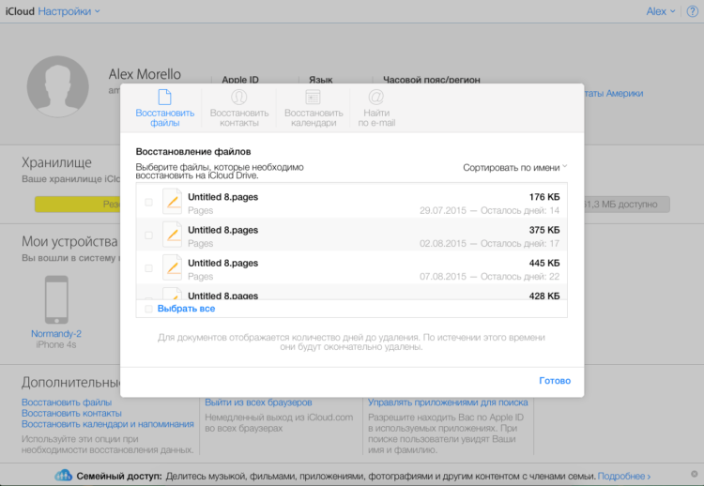This screenshot has width=704, height=486.
Task: Click the Выйти из всех браузеров link
Action: 258,402
